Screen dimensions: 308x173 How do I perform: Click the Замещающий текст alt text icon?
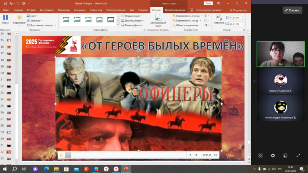158,18
